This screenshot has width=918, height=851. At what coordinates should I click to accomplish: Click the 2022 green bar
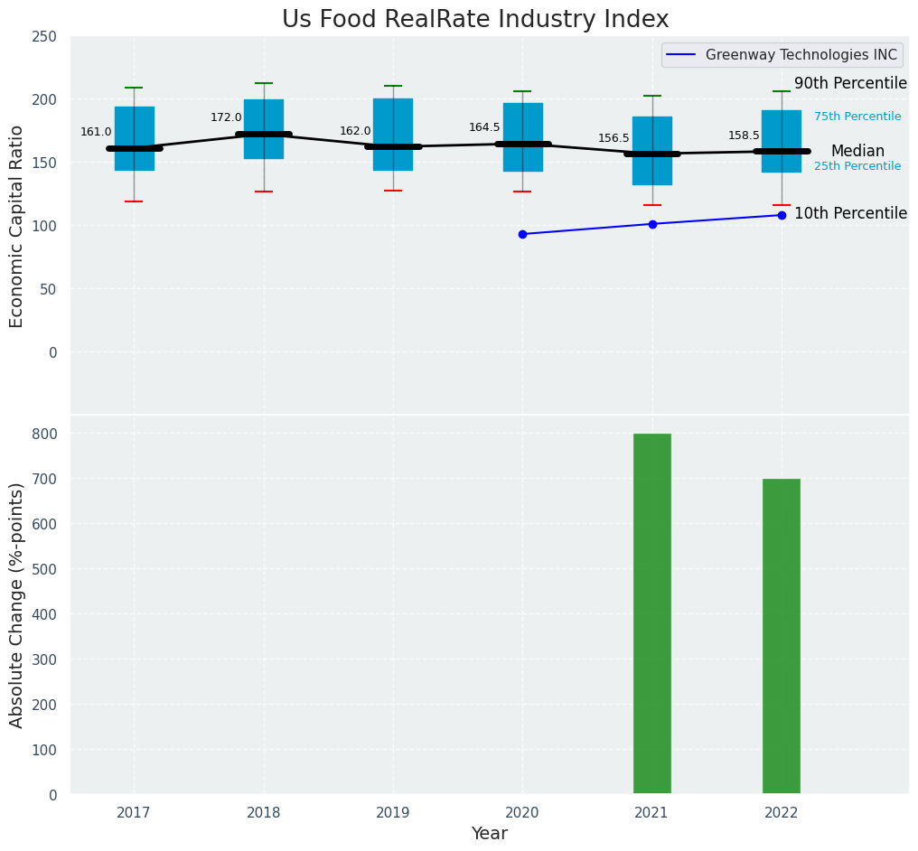(781, 636)
